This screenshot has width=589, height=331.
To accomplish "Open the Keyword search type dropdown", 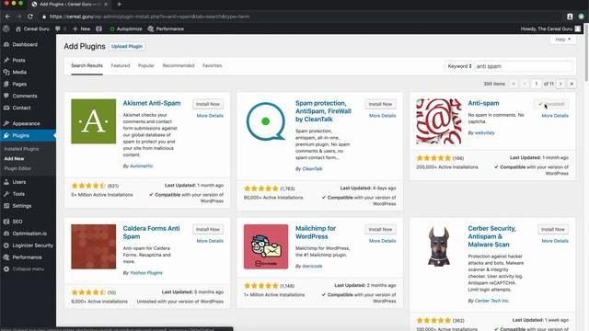I will pos(459,66).
